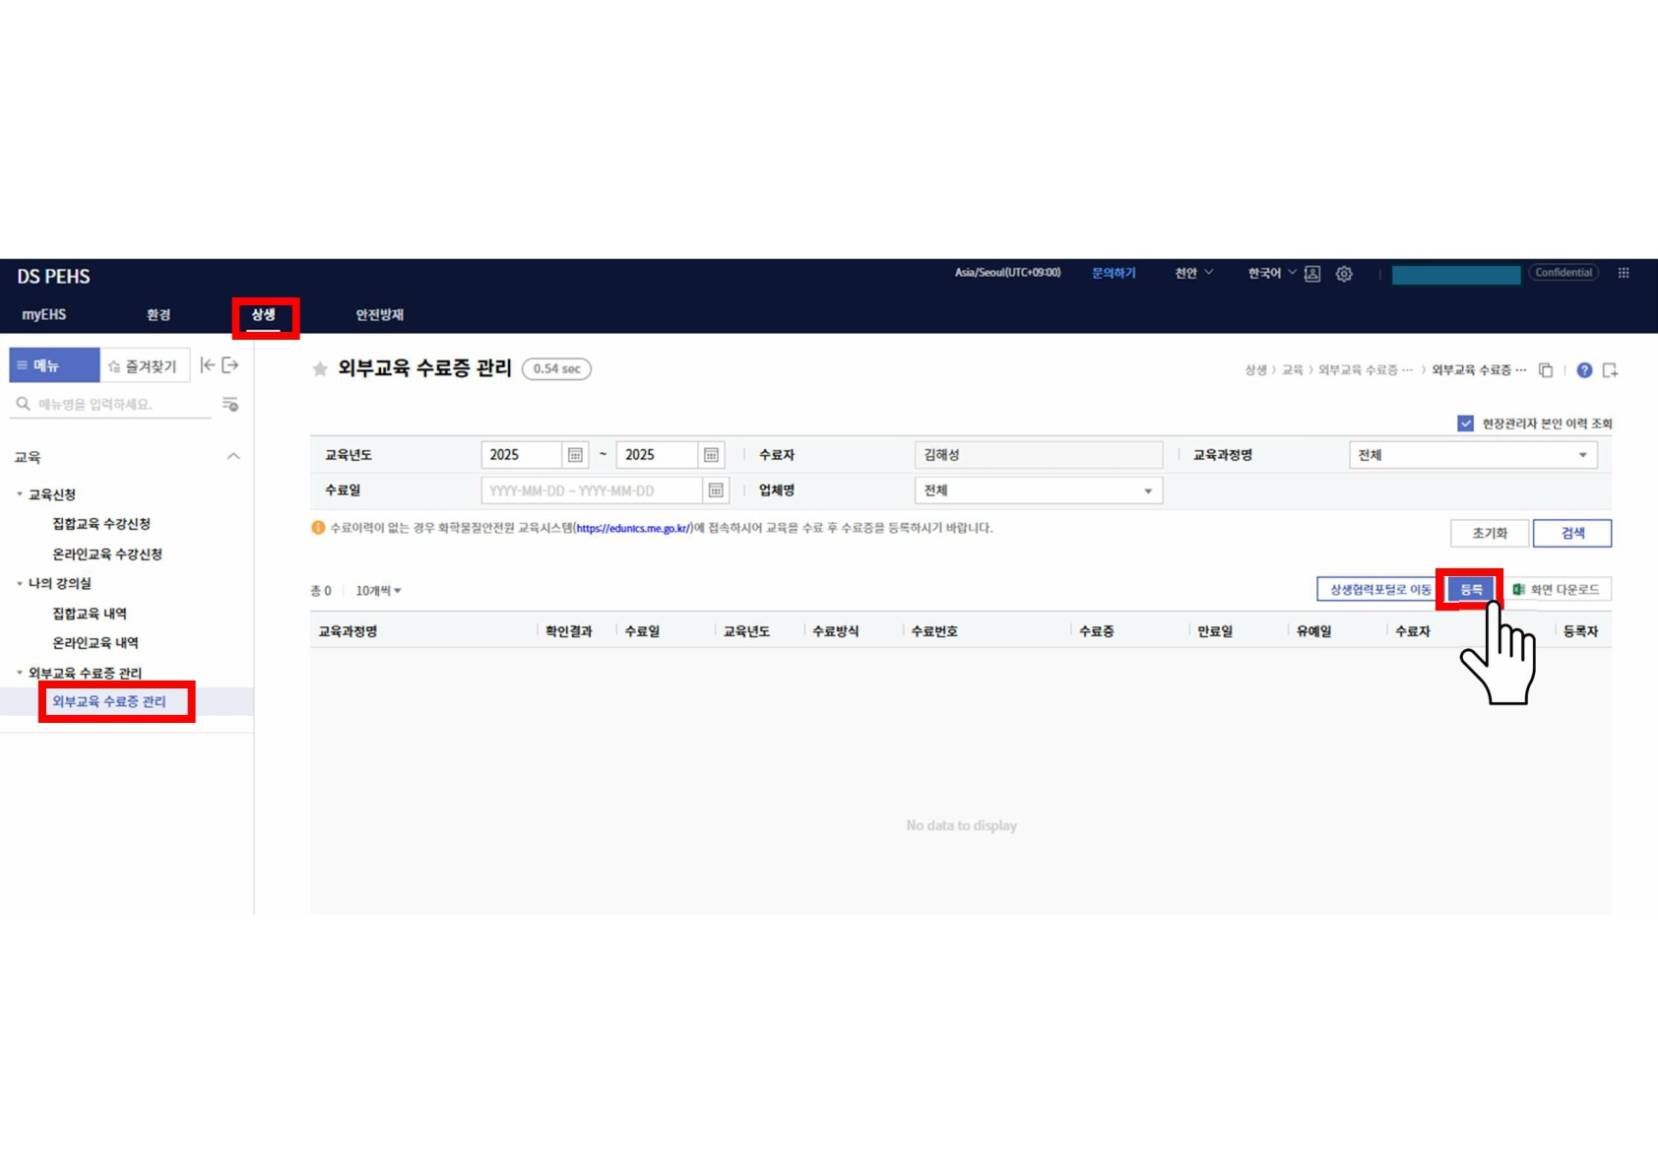Screen dimensions: 1658x1173
Task: Expand the 교육과정명 dropdown
Action: point(1472,455)
